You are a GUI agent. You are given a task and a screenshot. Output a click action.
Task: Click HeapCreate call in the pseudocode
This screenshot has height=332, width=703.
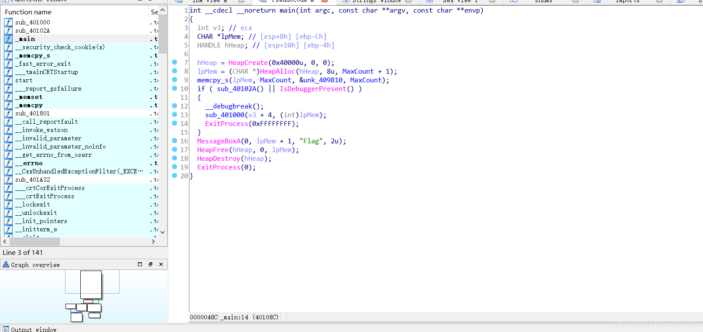[248, 63]
